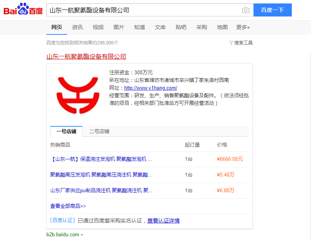The height and width of the screenshot is (242, 311).
Task: Switch to the 视频 tab
Action: tap(98, 27)
